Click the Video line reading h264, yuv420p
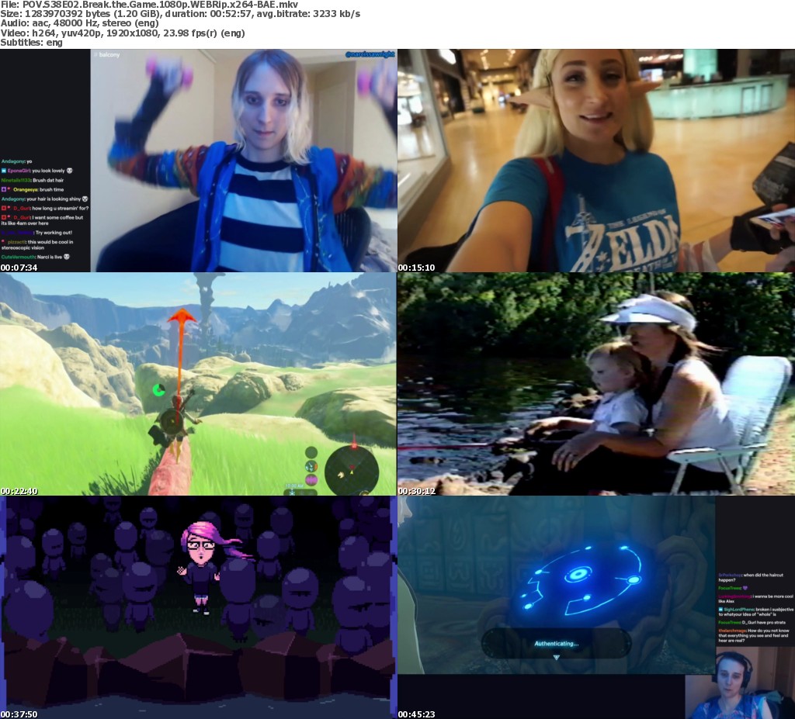The image size is (795, 719). pyautogui.click(x=123, y=33)
